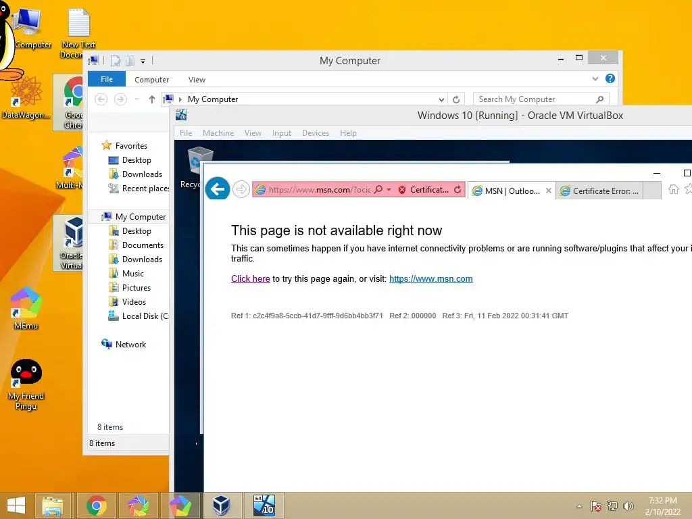Select the Multi-MEmu desktop shortcut

(x=70, y=168)
